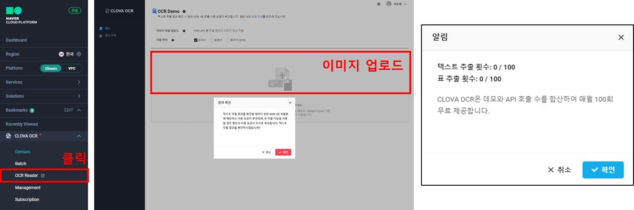Close the 알림 dialog with X

tap(621, 38)
